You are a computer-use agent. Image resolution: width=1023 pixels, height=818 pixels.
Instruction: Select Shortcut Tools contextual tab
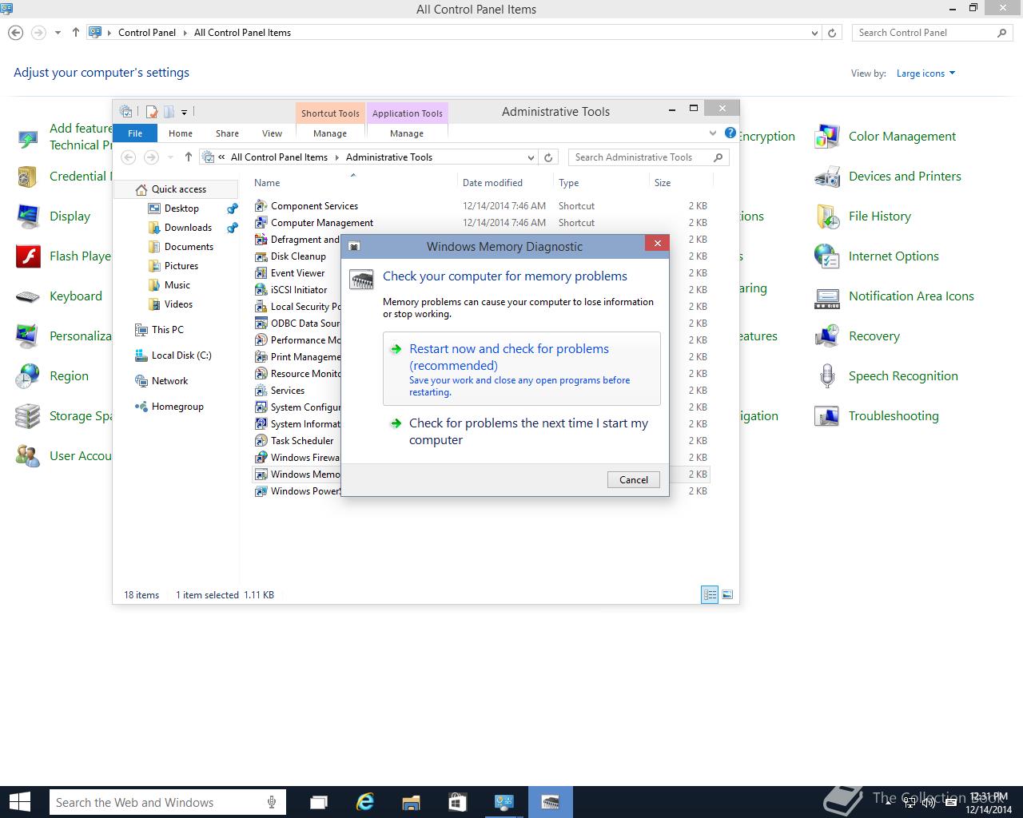pos(330,113)
